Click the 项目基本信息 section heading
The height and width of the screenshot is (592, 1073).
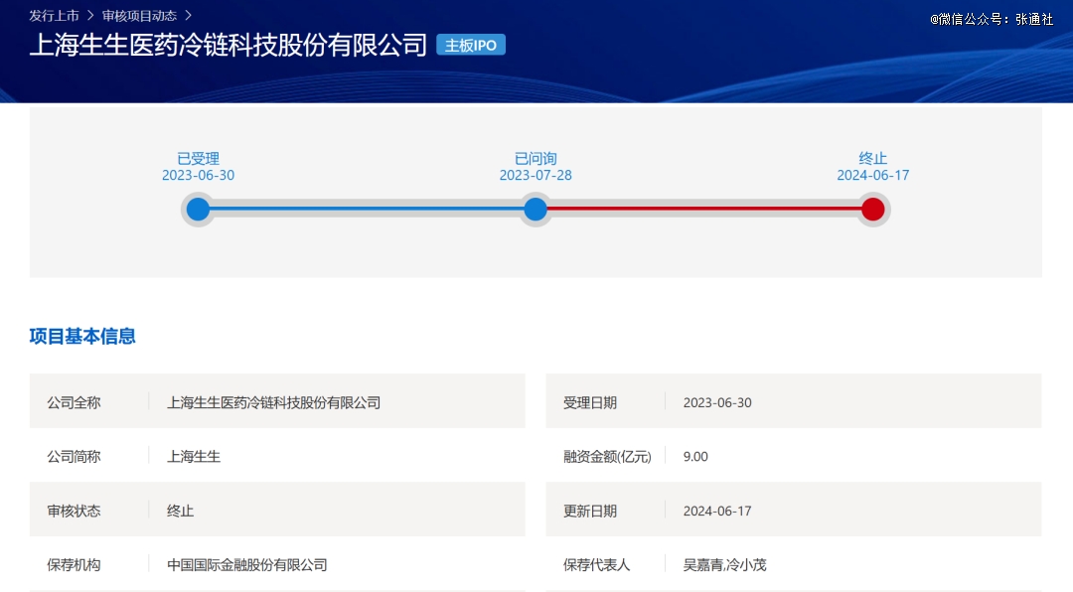82,336
